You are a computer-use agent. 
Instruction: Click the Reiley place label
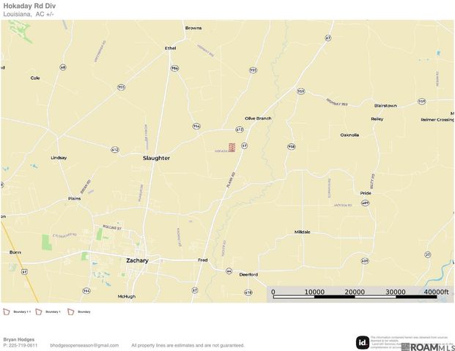click(377, 118)
